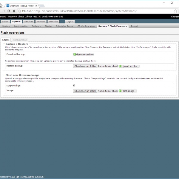Screen dimensions: 179x179
Task: Open the Status menu tab
Action: 5,21
